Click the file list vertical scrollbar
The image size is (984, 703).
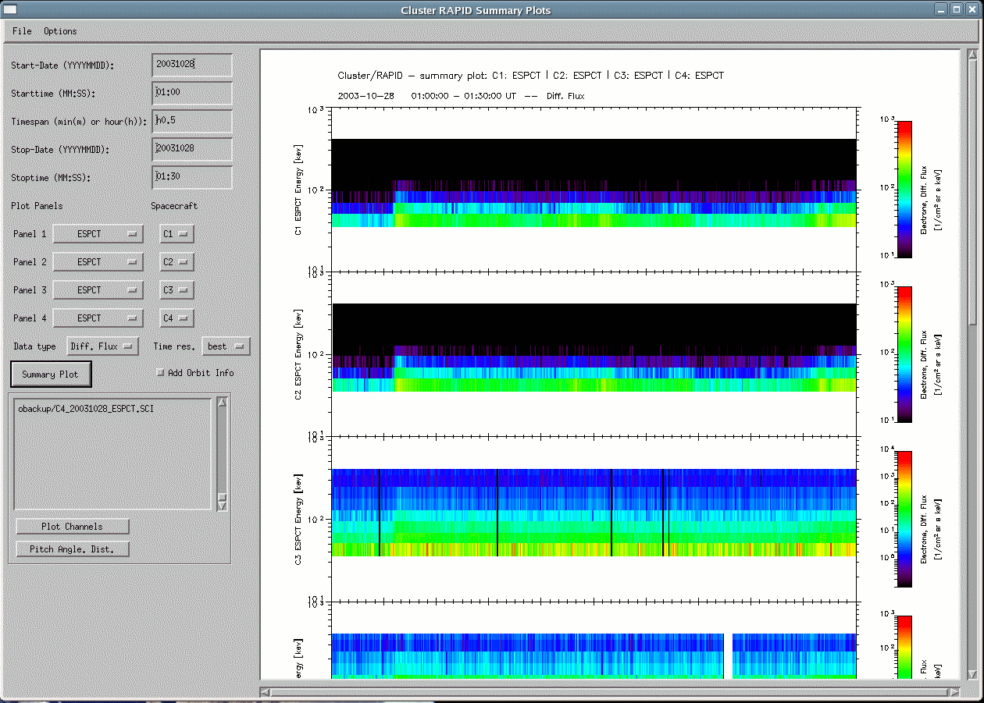(x=222, y=453)
